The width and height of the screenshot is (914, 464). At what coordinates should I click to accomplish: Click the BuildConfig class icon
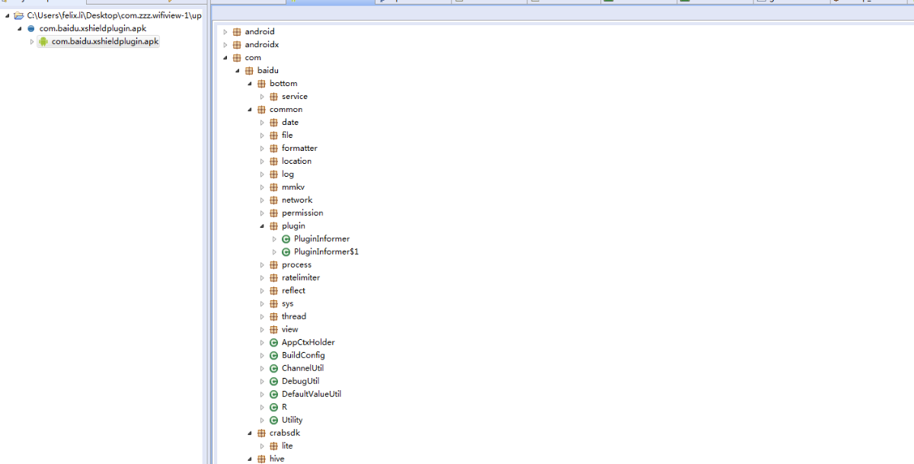(273, 356)
